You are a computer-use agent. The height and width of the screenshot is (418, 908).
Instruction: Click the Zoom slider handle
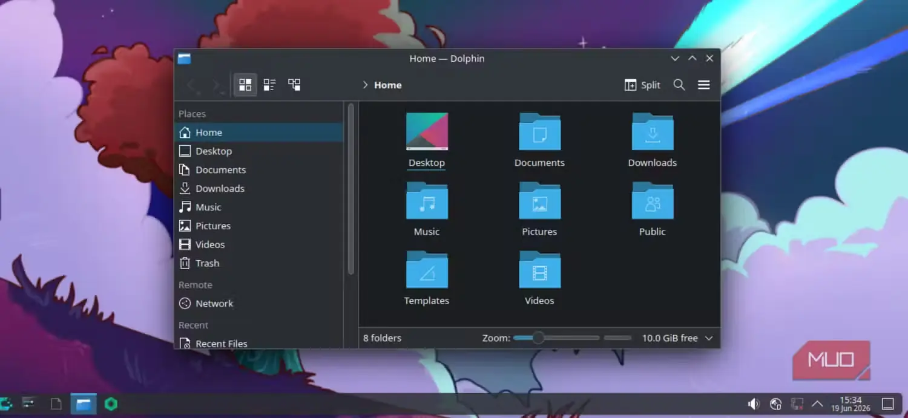(538, 338)
